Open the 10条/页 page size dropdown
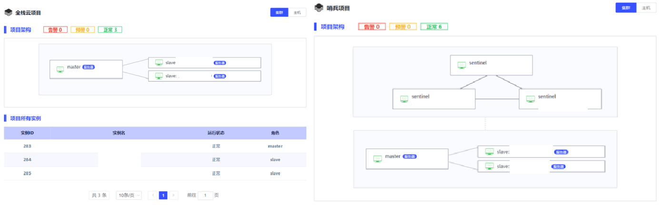 129,195
